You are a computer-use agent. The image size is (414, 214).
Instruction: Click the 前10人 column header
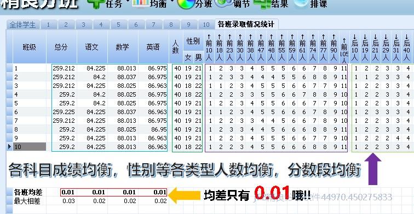[209, 47]
